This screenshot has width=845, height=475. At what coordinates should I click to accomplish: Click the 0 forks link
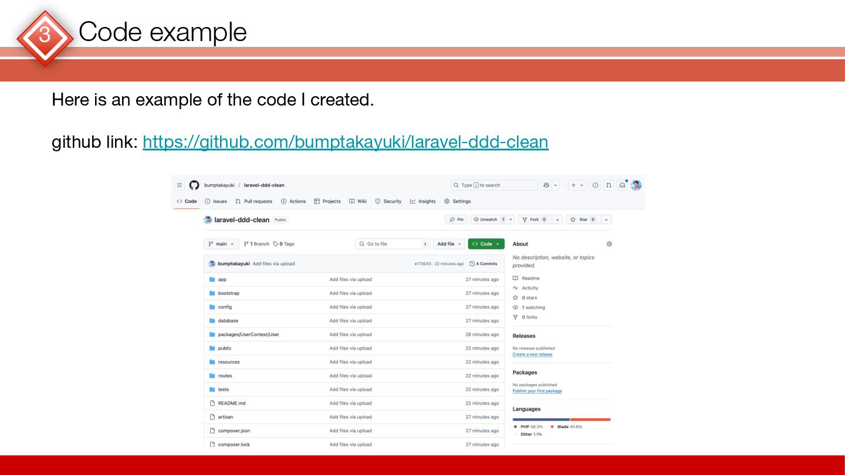[525, 317]
